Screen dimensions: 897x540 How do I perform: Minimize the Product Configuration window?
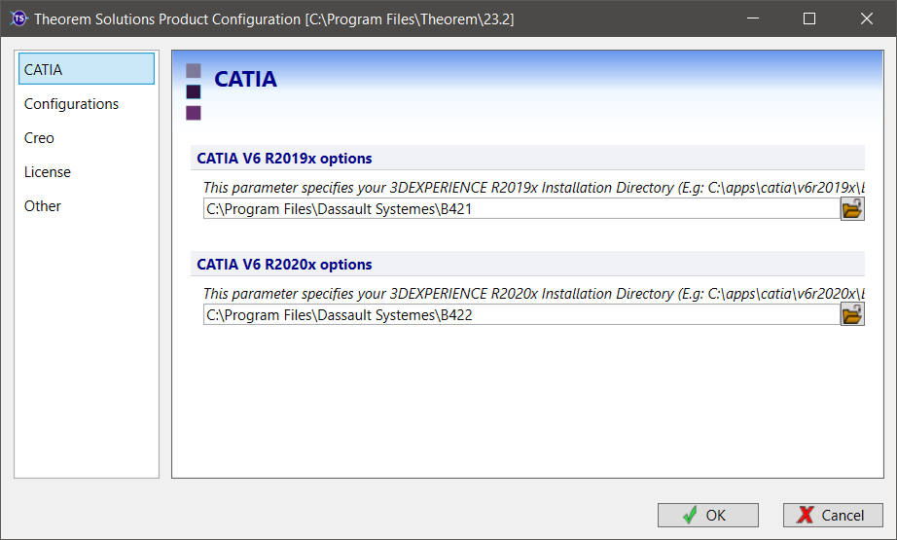point(753,18)
